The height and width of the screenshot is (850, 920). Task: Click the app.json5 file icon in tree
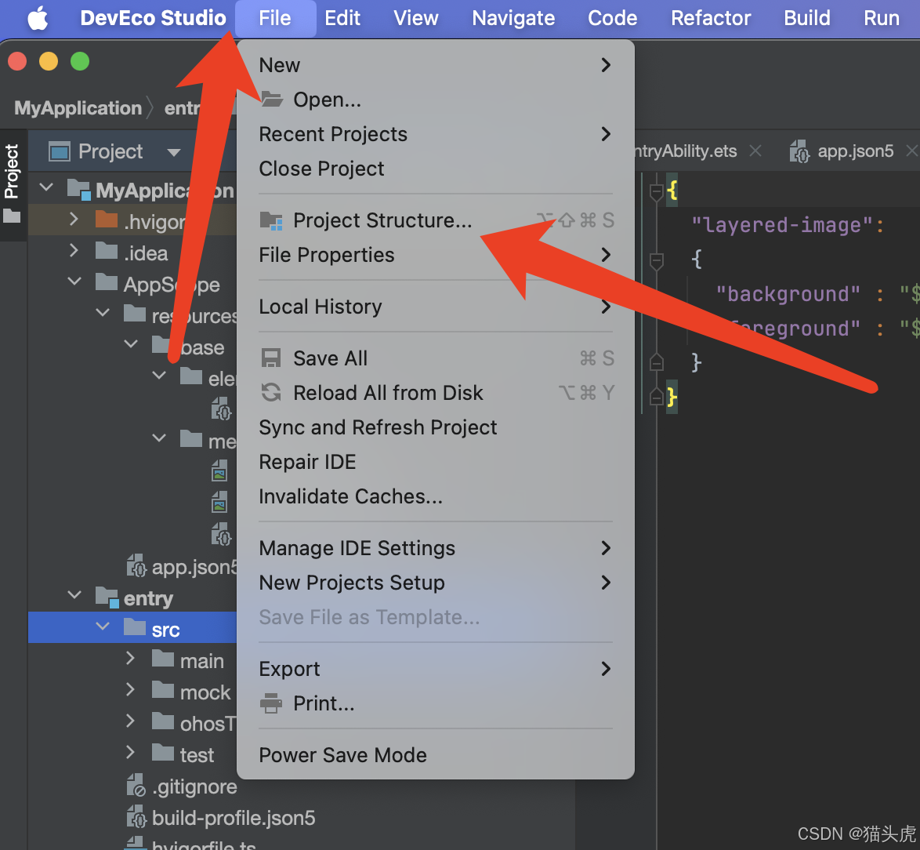click(136, 566)
